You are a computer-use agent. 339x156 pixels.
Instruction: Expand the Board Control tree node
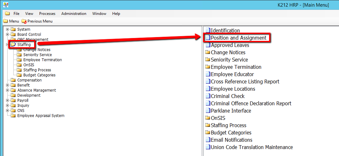click(7, 35)
